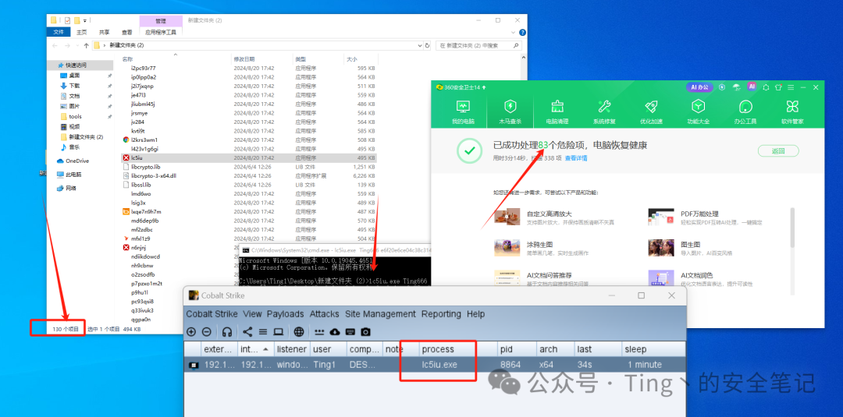843x417 pixels.
Task: Click the Explorer help question mark icon
Action: tap(522, 32)
